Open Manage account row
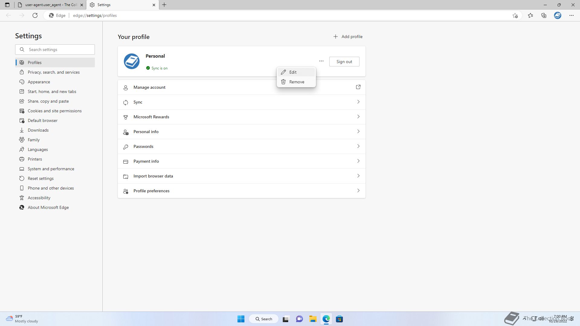Image resolution: width=580 pixels, height=326 pixels. (242, 87)
